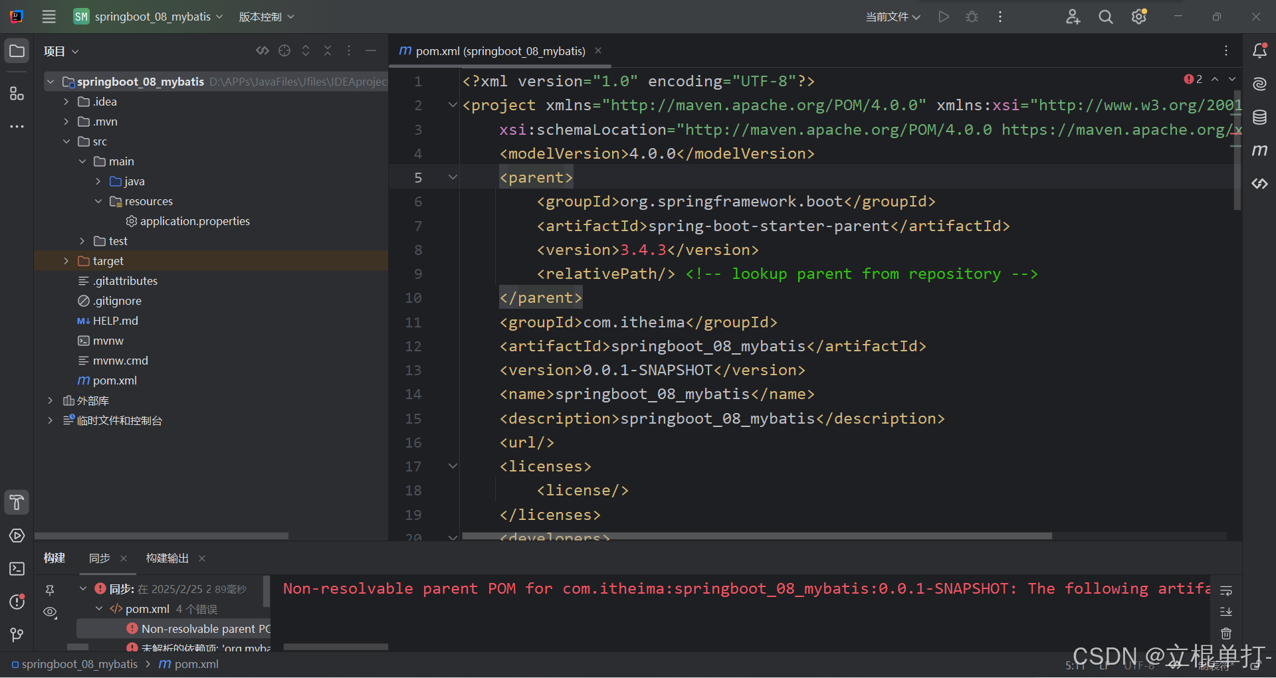Screen dimensions: 1276x678
Task: Open the AI assistant spiral icon
Action: (1259, 84)
